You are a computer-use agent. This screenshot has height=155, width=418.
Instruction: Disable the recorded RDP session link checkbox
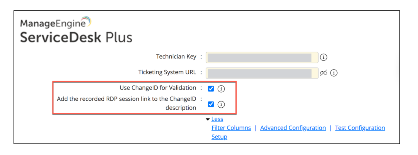(x=211, y=104)
